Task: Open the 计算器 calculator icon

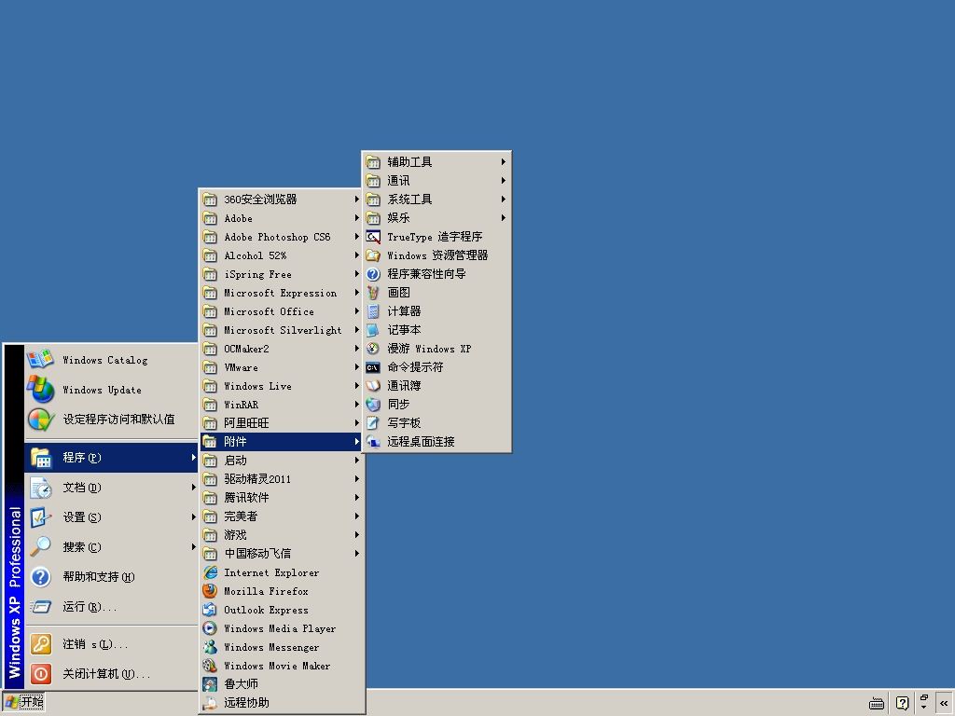Action: click(373, 311)
